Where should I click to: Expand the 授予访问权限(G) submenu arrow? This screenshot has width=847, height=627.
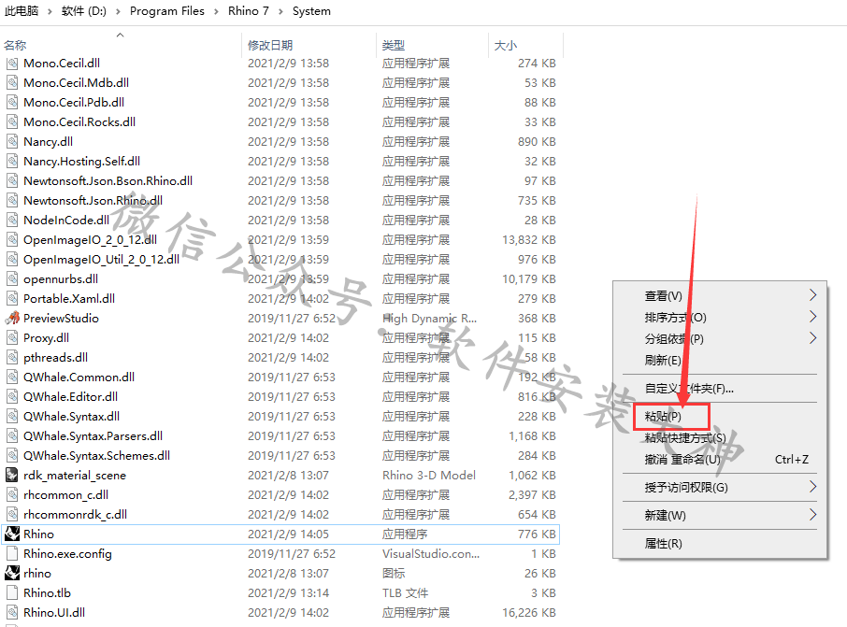click(x=813, y=487)
